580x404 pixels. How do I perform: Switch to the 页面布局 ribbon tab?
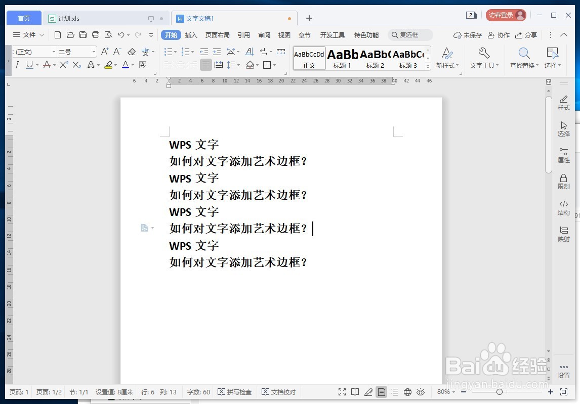pos(218,35)
